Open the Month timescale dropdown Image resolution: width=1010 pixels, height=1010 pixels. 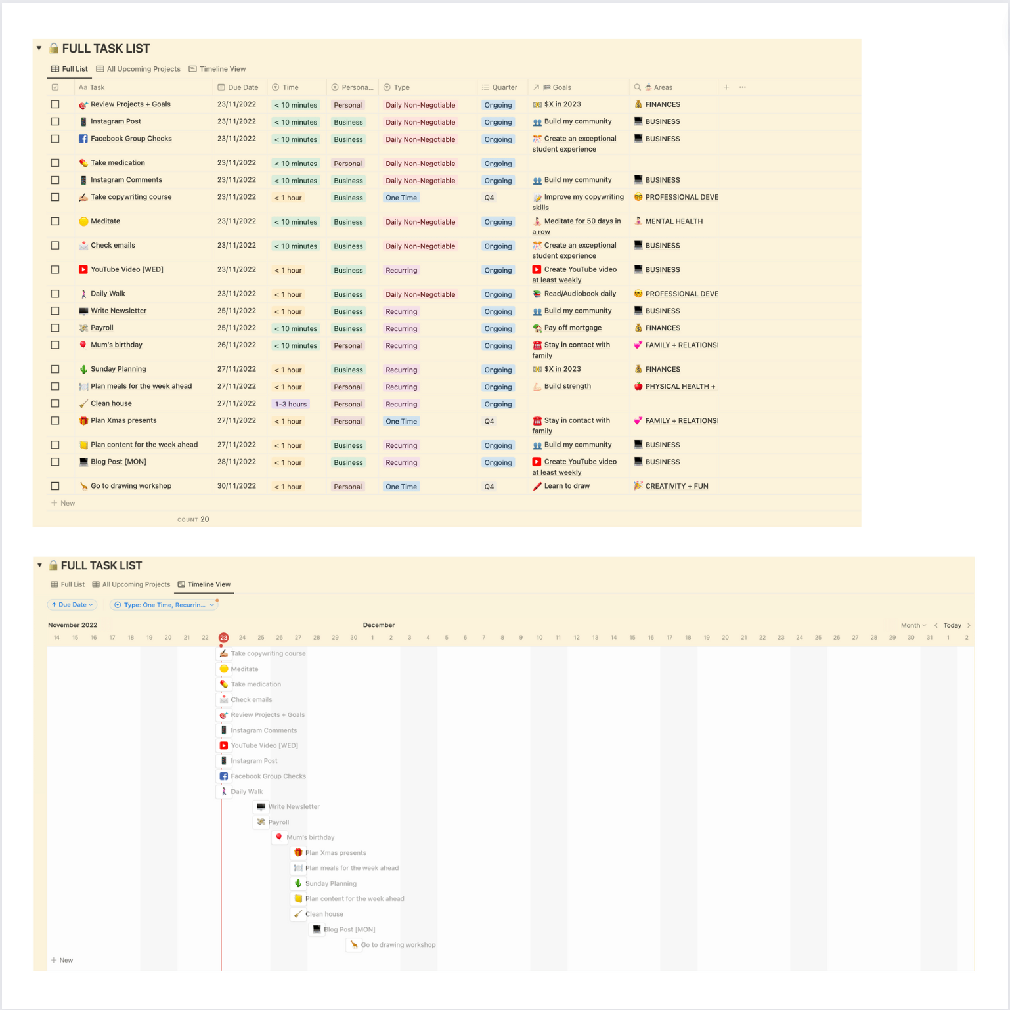[913, 625]
